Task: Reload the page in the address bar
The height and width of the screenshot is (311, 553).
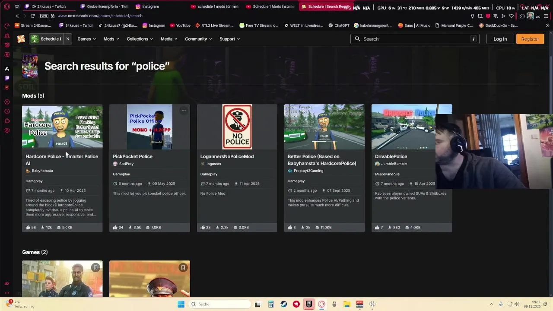Action: 32,16
